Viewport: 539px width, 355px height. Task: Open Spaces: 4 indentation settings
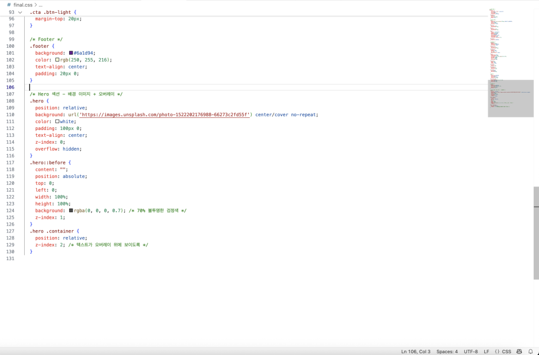447,352
